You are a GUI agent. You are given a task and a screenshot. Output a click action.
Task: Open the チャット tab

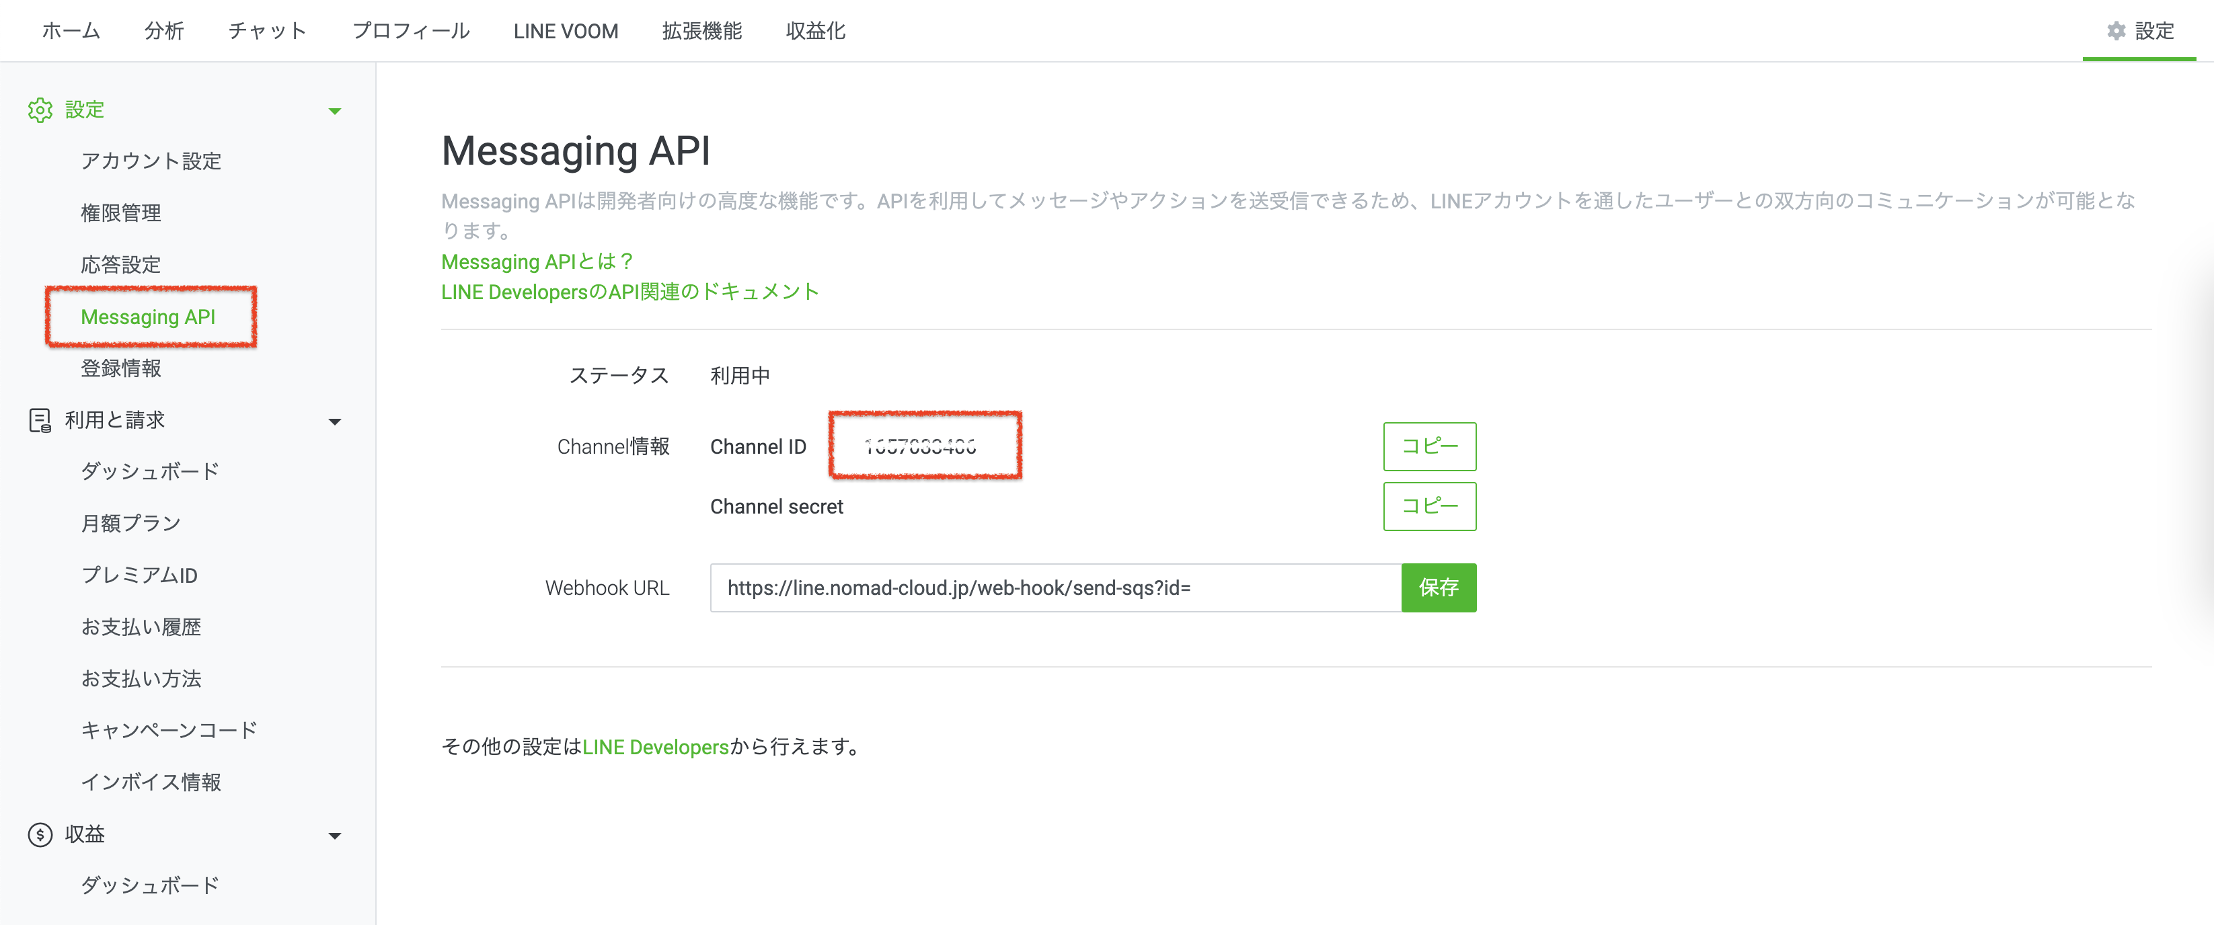point(267,31)
